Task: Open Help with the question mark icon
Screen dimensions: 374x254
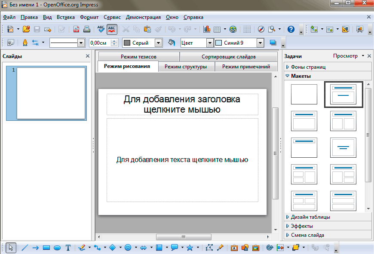Action: click(291, 29)
